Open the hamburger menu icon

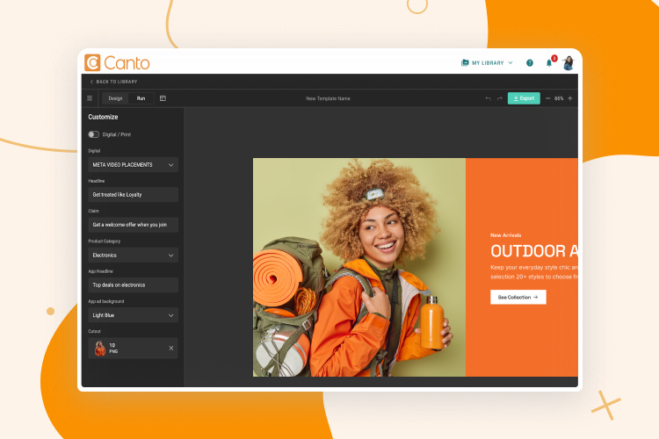90,98
